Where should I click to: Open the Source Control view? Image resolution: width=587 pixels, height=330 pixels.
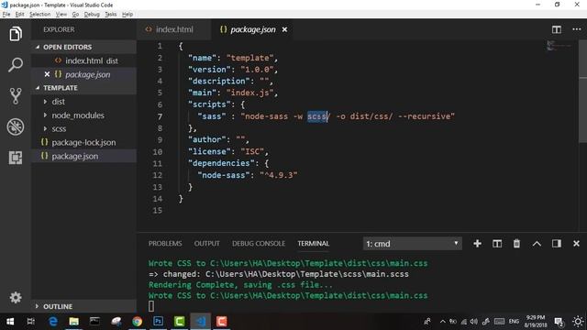coord(16,95)
